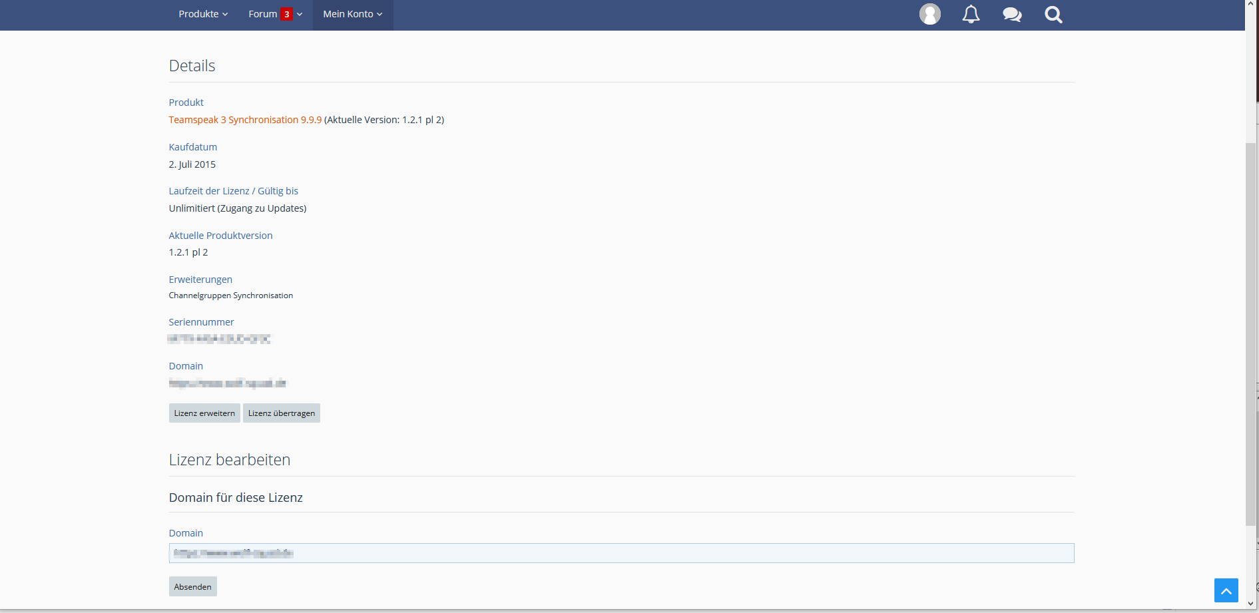
Task: Submit the form with Absenden
Action: [x=192, y=586]
